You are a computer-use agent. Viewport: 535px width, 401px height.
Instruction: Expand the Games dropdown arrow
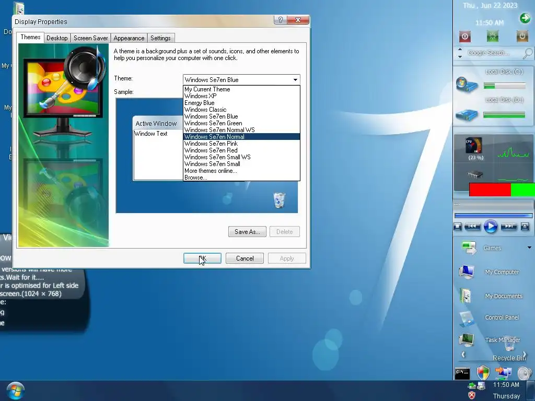coord(529,247)
